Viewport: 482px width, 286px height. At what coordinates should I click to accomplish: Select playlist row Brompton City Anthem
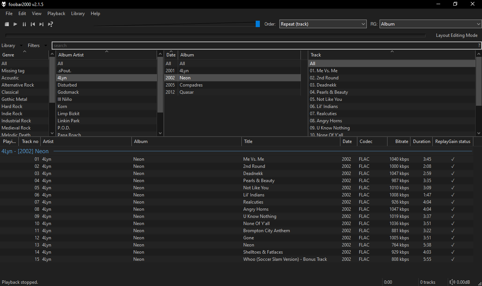(x=236, y=231)
